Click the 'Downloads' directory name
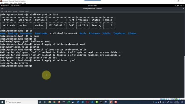This screenshot has height=104, width=185. pyautogui.click(x=41, y=34)
